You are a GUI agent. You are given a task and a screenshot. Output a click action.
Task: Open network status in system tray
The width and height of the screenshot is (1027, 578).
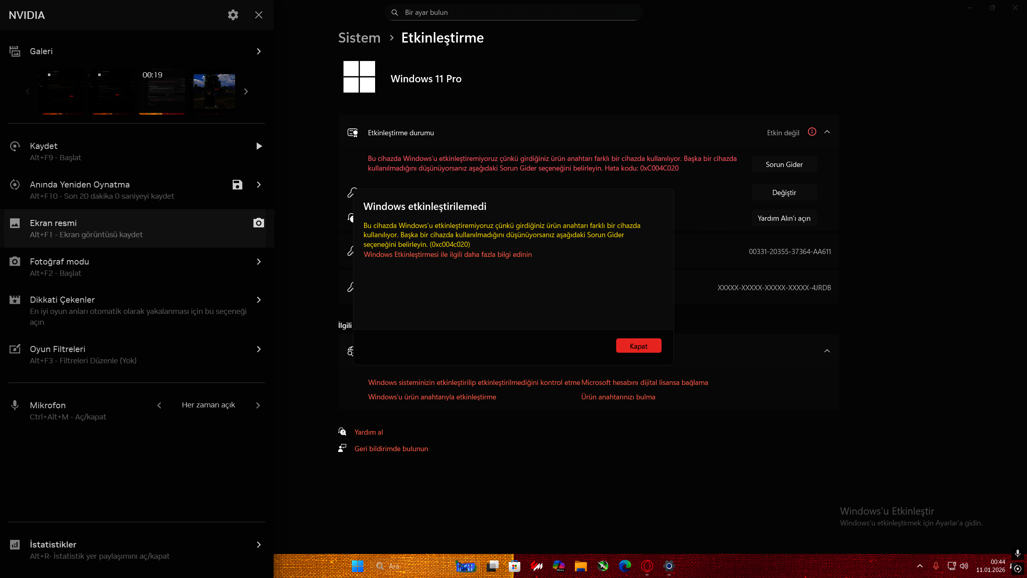pyautogui.click(x=952, y=566)
